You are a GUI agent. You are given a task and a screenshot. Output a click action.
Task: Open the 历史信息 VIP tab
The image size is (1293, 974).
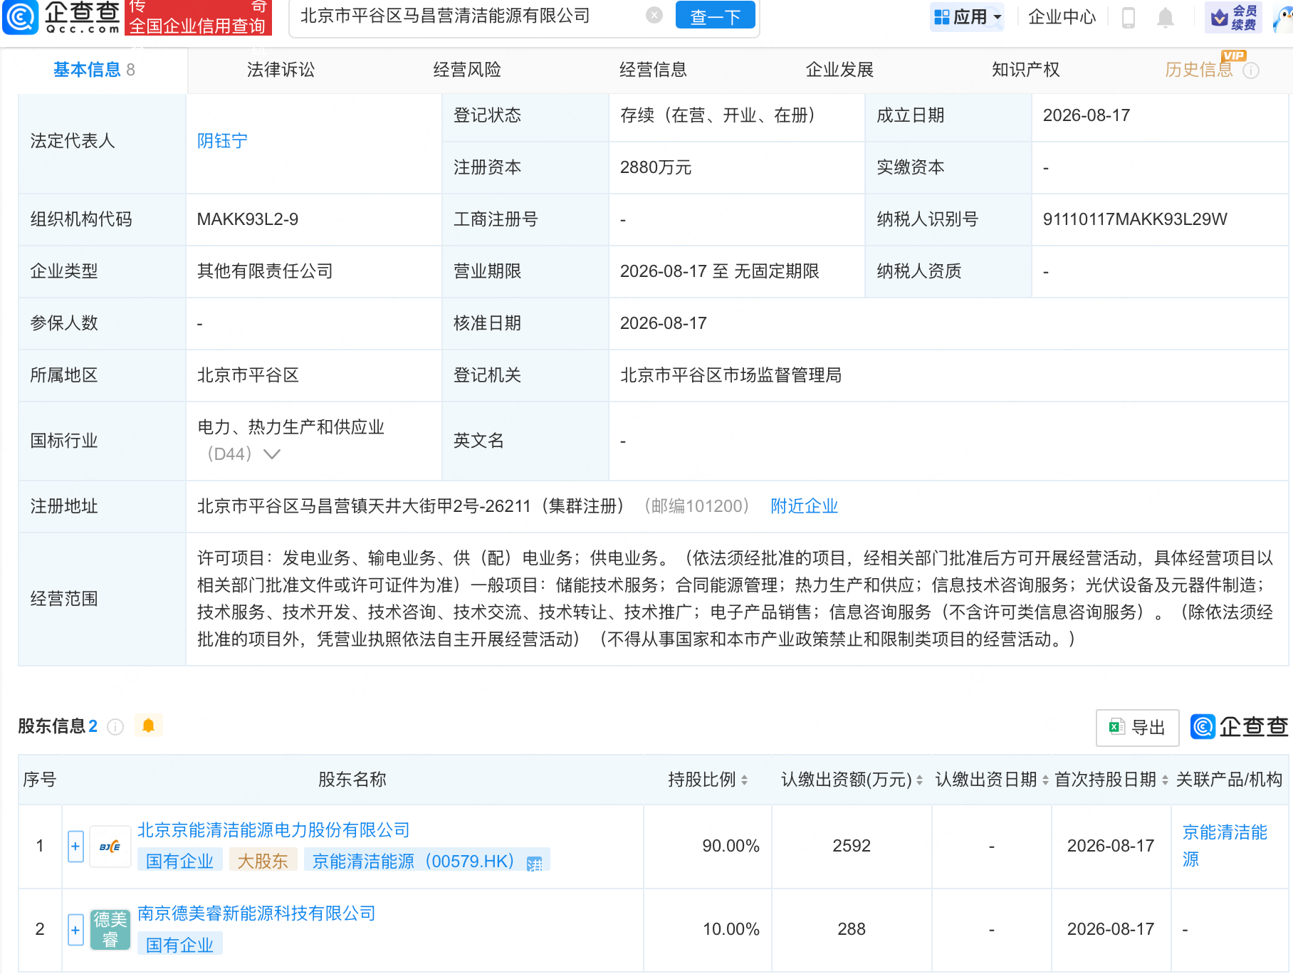1198,70
